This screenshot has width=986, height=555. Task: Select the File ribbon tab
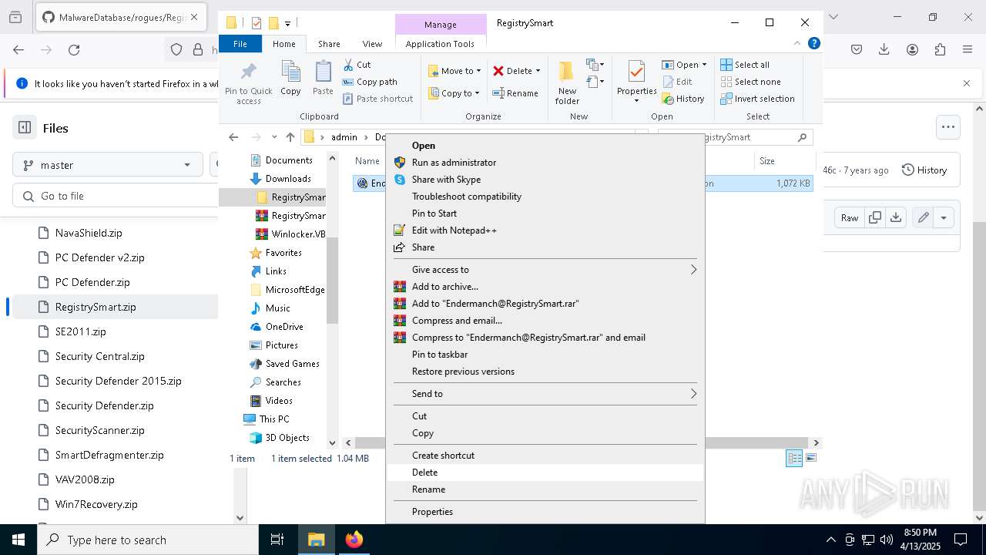[240, 44]
